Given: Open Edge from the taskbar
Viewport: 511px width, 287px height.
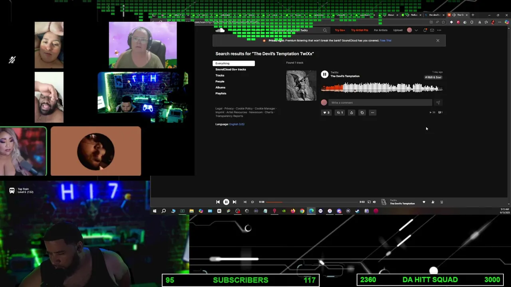Looking at the screenshot, I should [311, 211].
